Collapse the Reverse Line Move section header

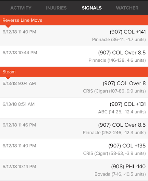[x=74, y=20]
